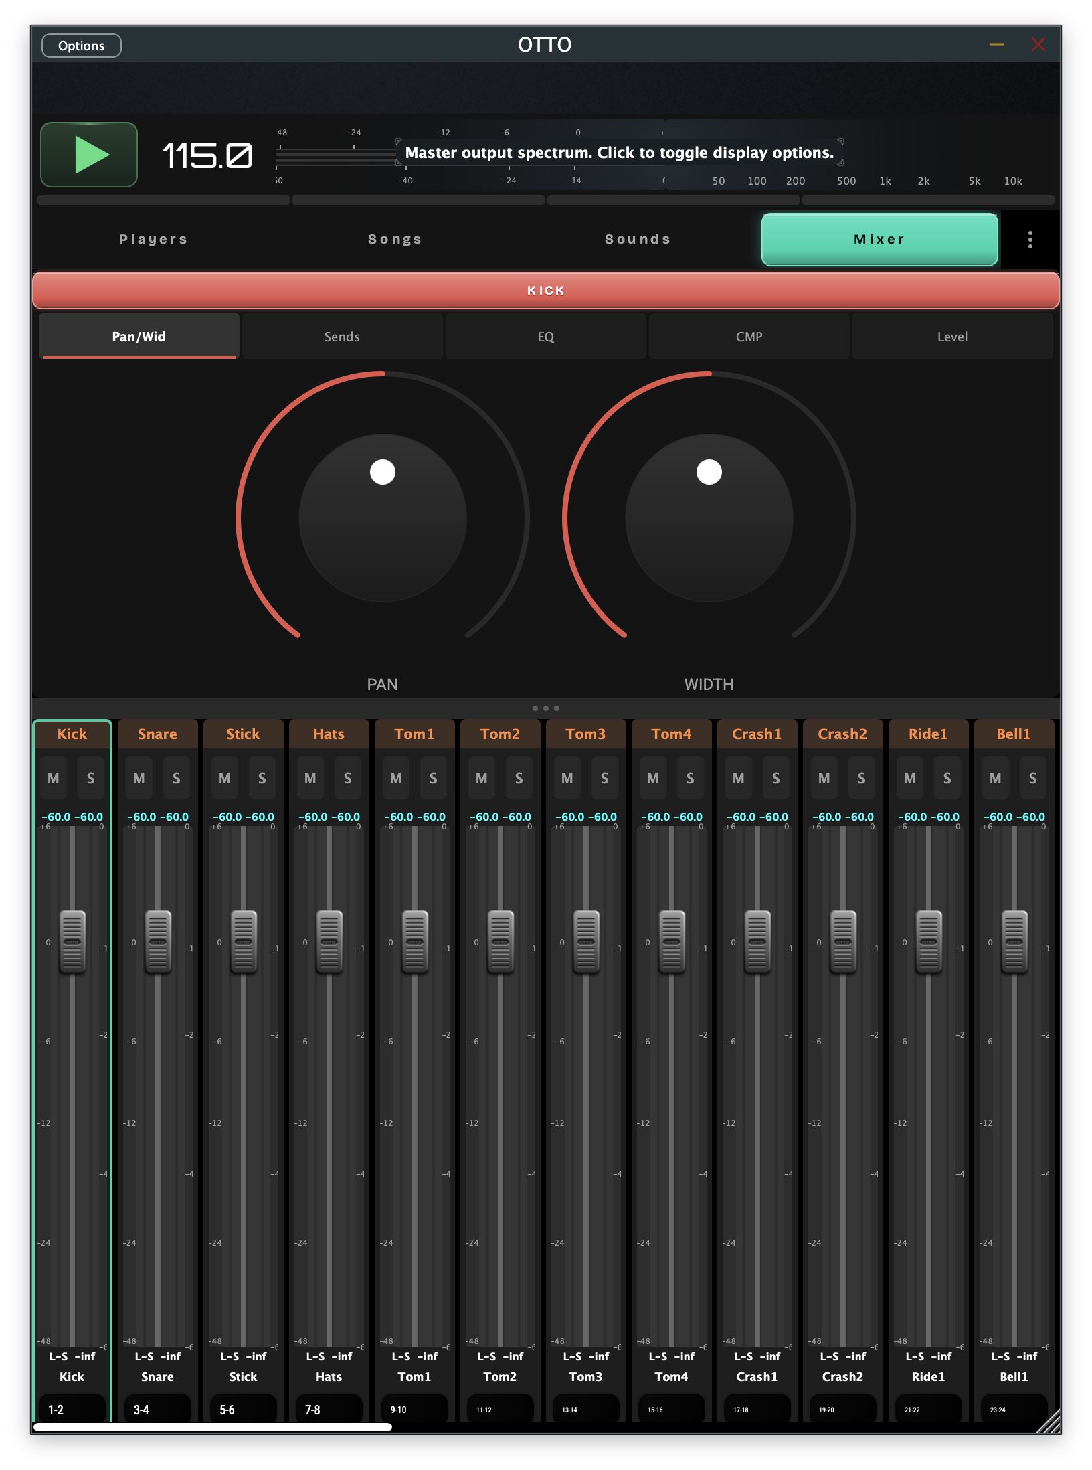Switch to the Songs tab
Viewport: 1092px width, 1470px height.
tap(395, 239)
